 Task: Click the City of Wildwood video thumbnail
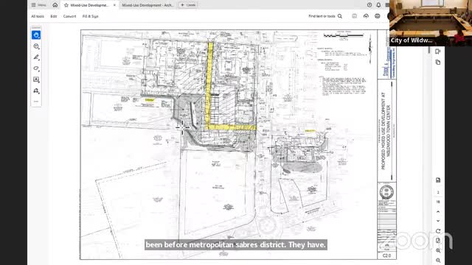pos(431,23)
